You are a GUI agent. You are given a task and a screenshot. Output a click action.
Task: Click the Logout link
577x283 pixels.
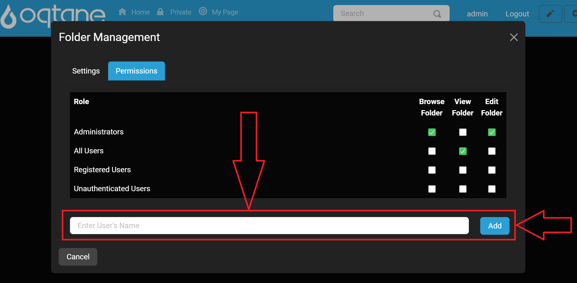pos(517,14)
